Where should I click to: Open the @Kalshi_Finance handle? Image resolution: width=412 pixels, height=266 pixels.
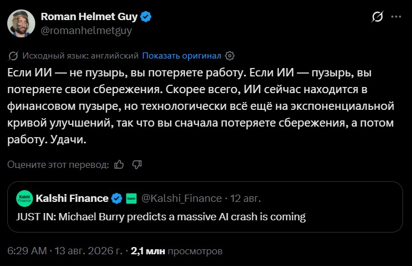pyautogui.click(x=182, y=199)
